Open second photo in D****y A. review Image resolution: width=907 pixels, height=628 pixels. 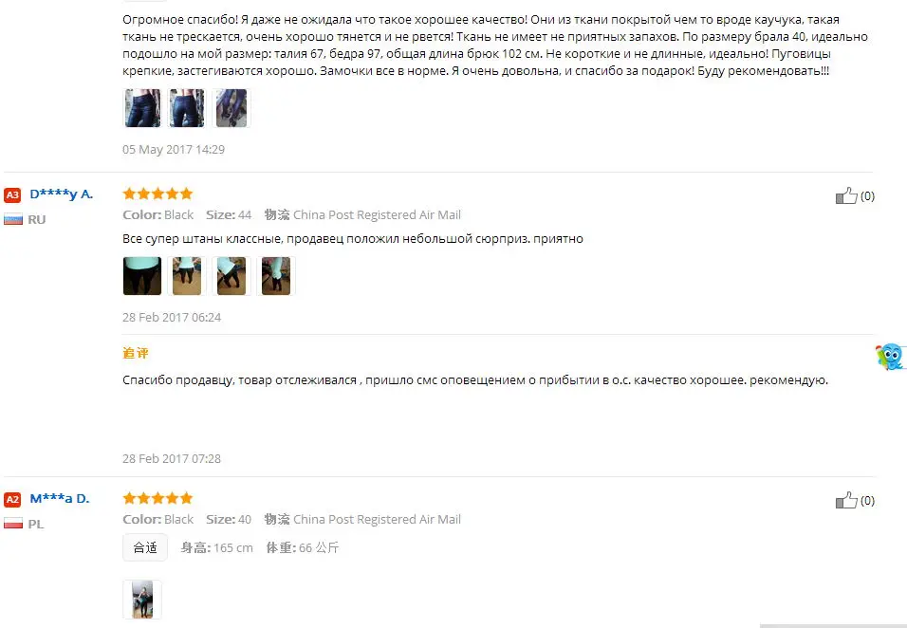(x=187, y=276)
